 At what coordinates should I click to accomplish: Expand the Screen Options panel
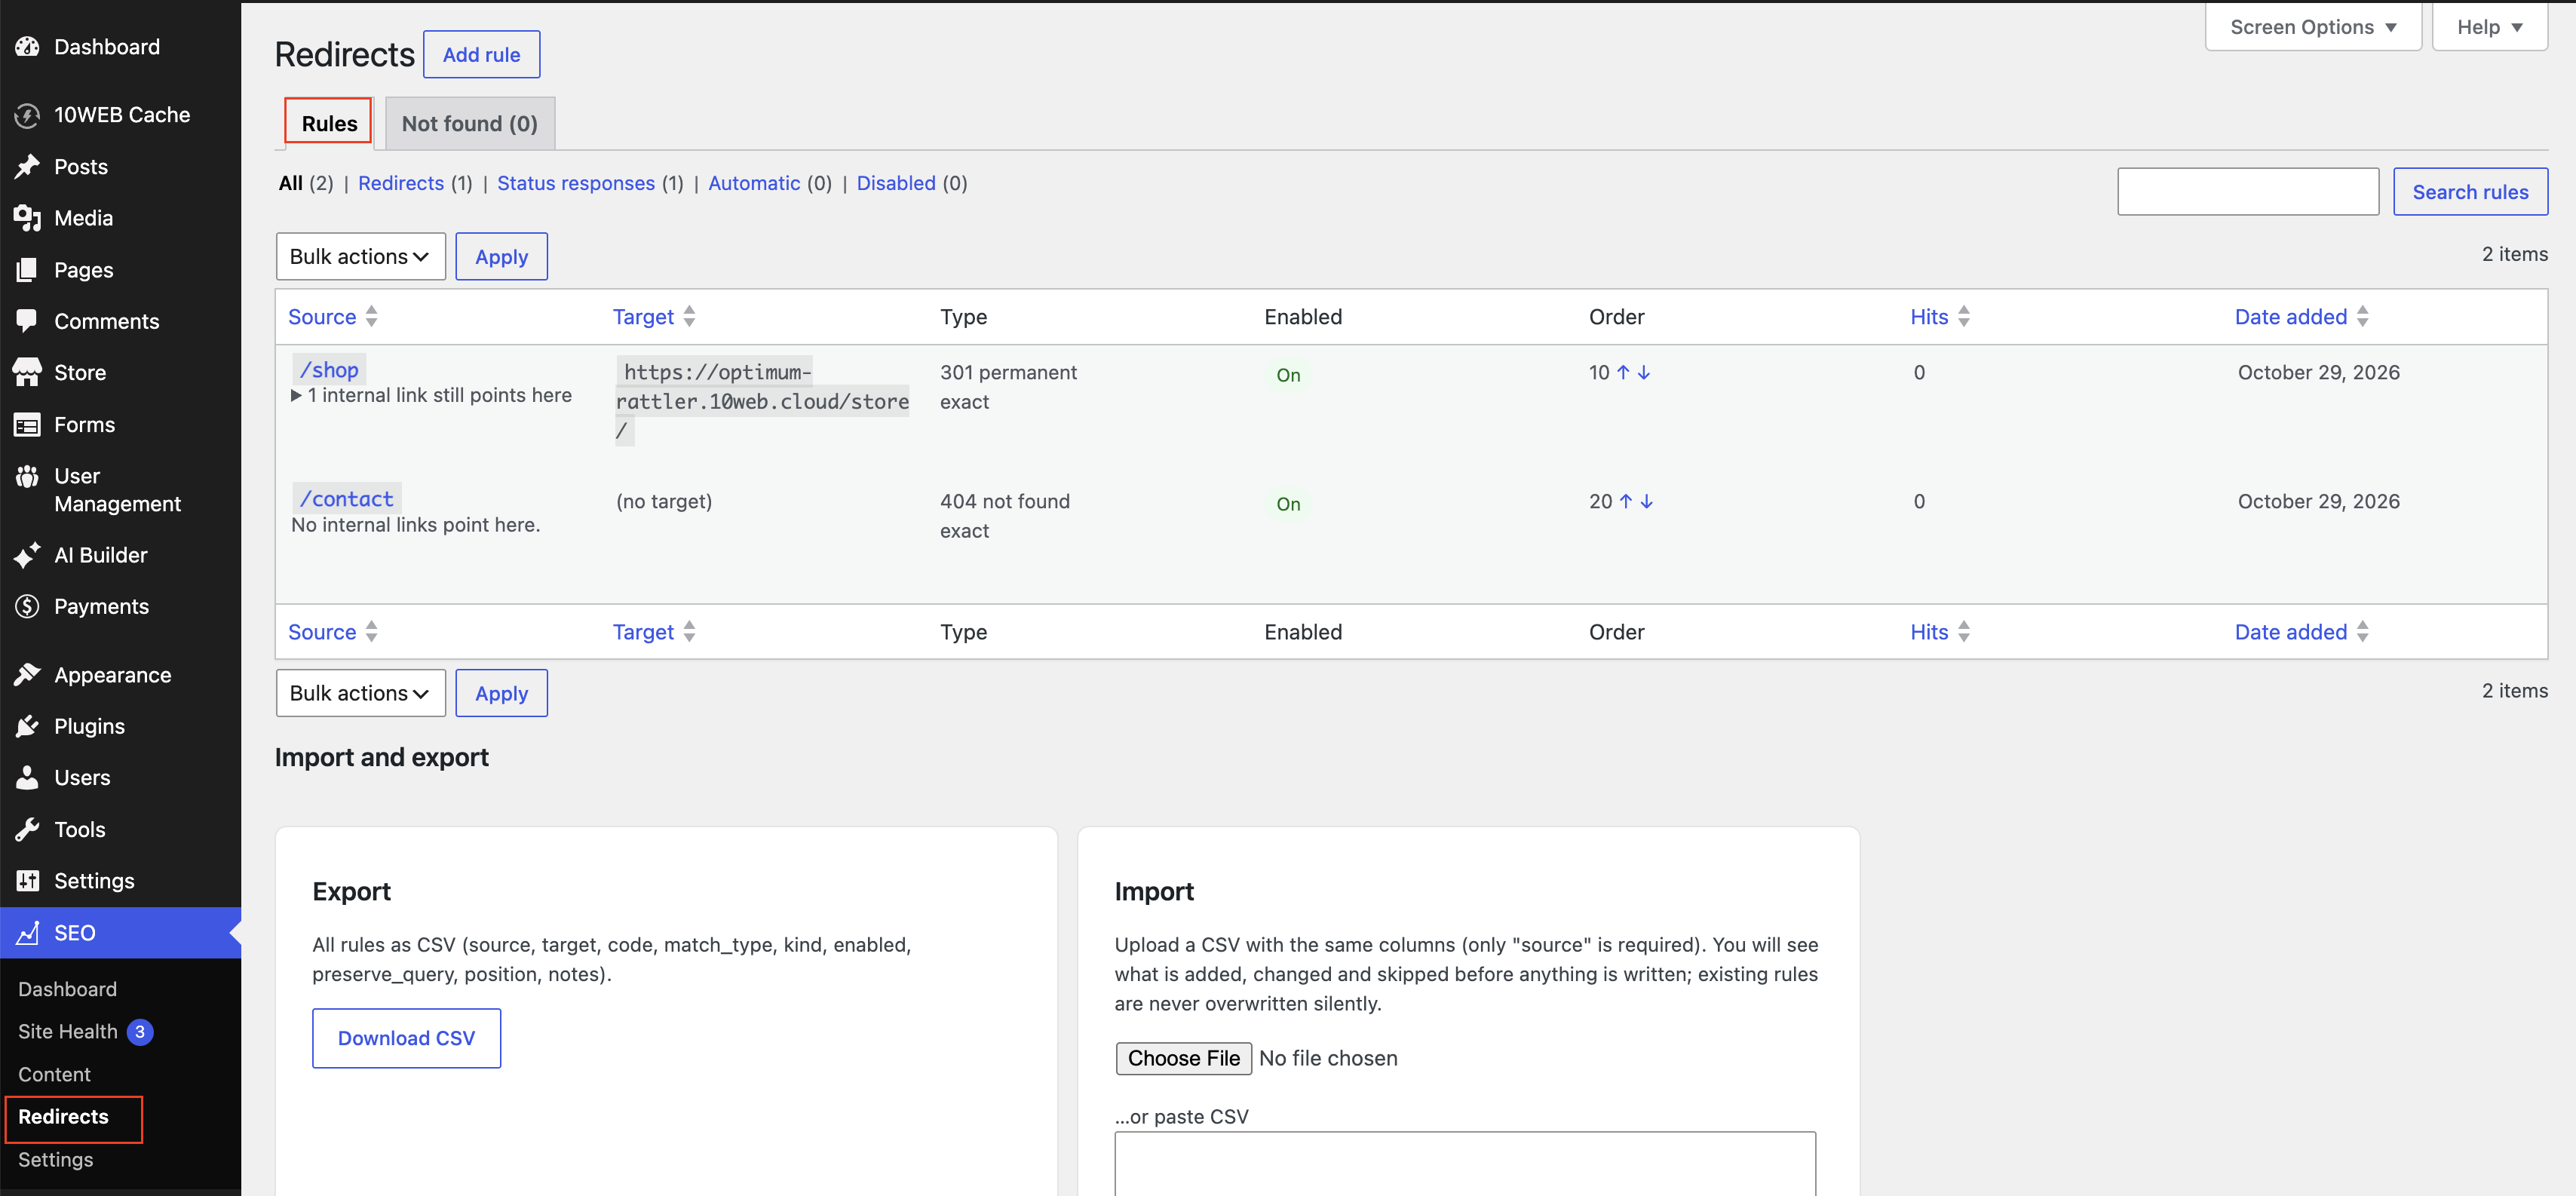pyautogui.click(x=2313, y=27)
